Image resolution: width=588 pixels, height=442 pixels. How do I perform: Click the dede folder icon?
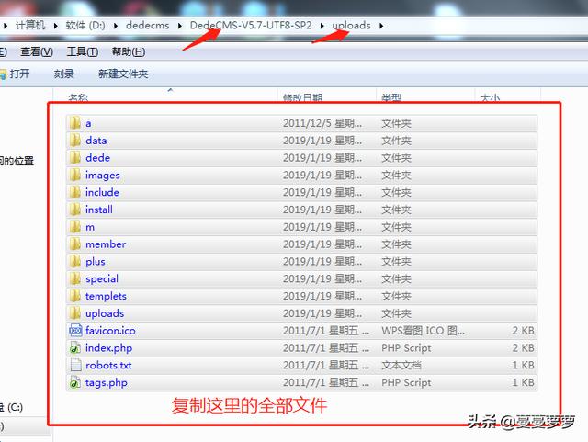tap(75, 157)
